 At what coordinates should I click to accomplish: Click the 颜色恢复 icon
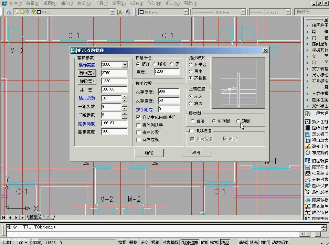point(308,212)
